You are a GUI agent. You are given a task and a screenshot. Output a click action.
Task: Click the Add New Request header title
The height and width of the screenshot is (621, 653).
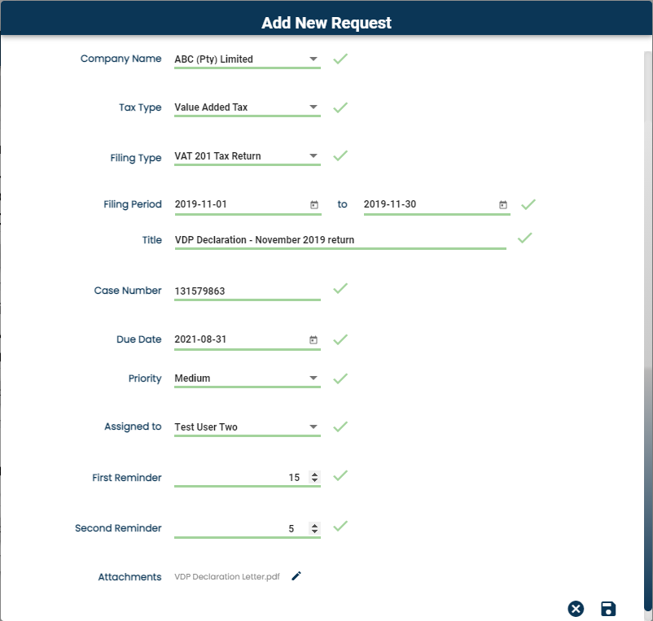326,23
